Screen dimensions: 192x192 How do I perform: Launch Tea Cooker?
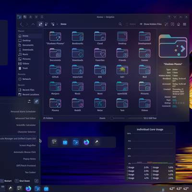(x=30, y=172)
